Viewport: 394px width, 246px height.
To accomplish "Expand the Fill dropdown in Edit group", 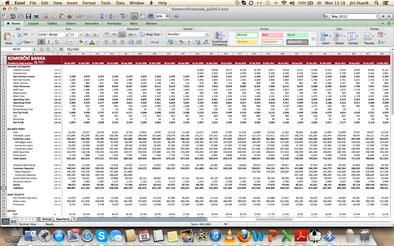I will [32, 34].
